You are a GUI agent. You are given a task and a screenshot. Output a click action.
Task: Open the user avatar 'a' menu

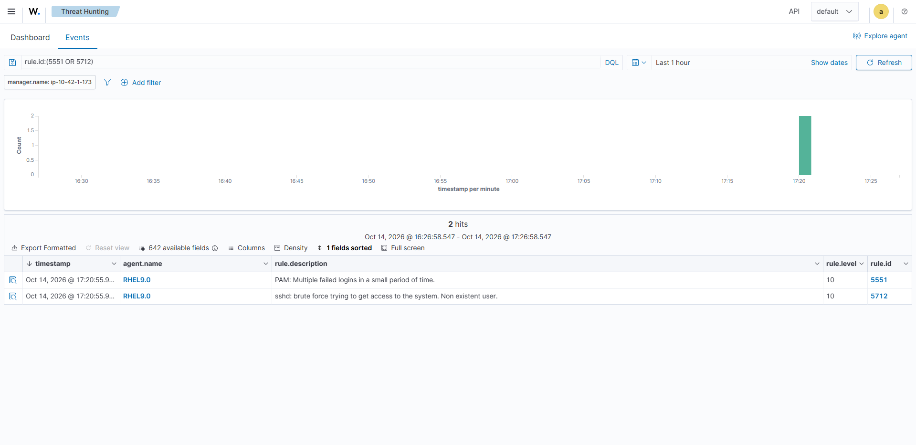coord(881,11)
